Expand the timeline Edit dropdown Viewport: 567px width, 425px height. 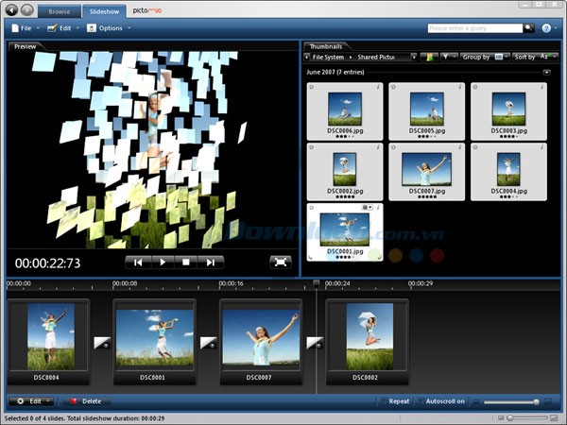point(29,401)
